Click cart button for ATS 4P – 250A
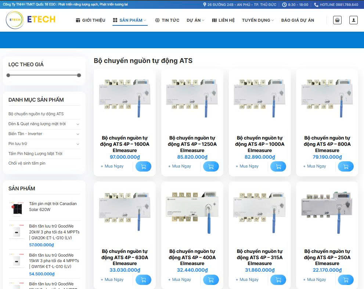The height and width of the screenshot is (289, 364). click(x=346, y=280)
